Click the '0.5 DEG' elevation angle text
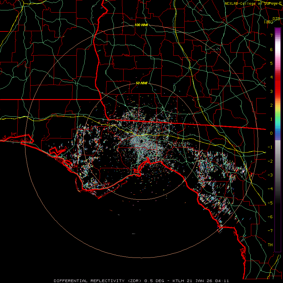 tap(154, 281)
